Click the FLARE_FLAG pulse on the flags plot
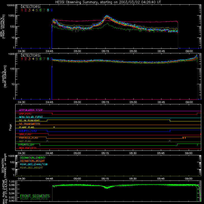The image size is (204, 204). 54,127
